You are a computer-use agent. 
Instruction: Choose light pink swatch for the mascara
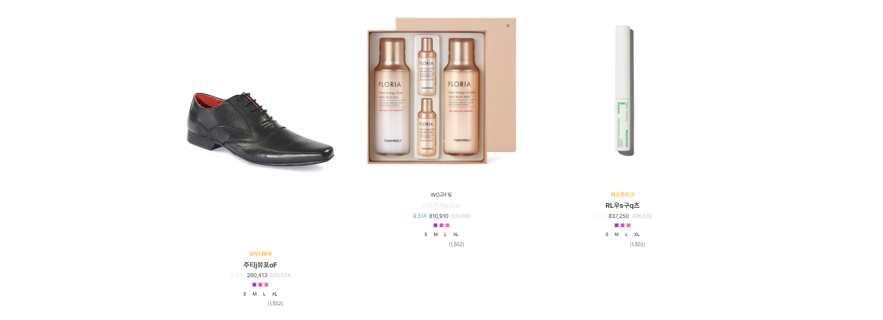[x=628, y=225]
